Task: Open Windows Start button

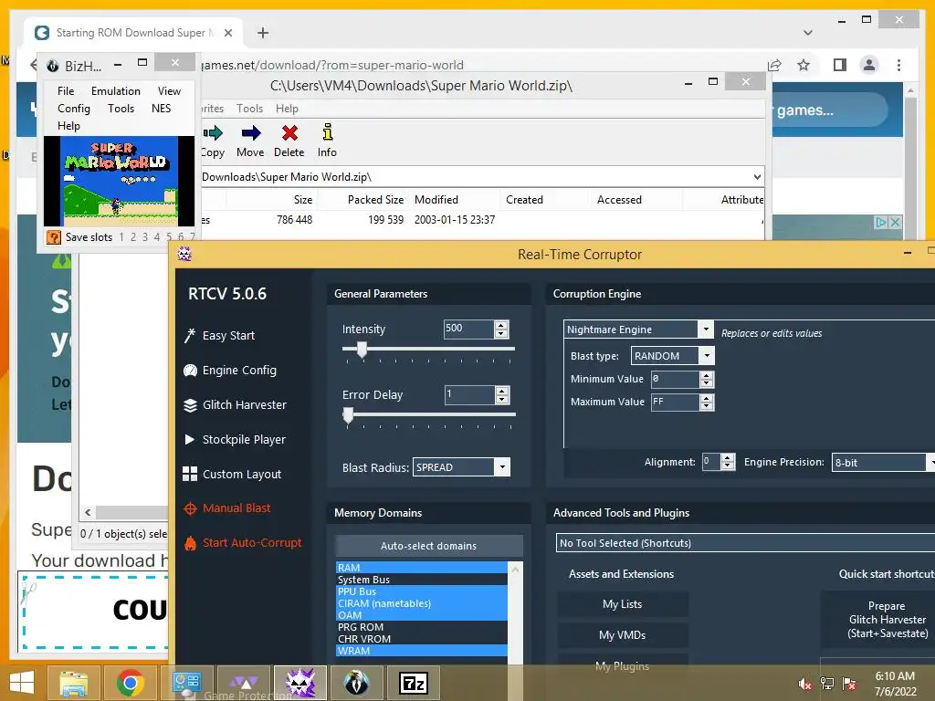Action: coord(22,683)
